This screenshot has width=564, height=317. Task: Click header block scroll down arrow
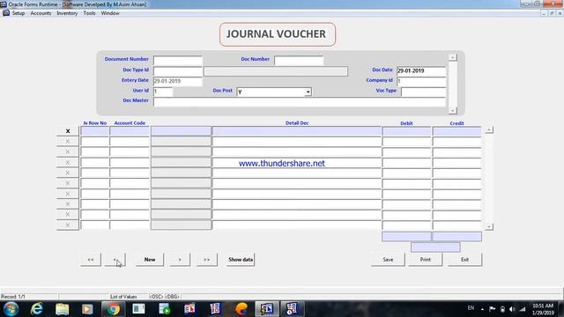pos(453,110)
